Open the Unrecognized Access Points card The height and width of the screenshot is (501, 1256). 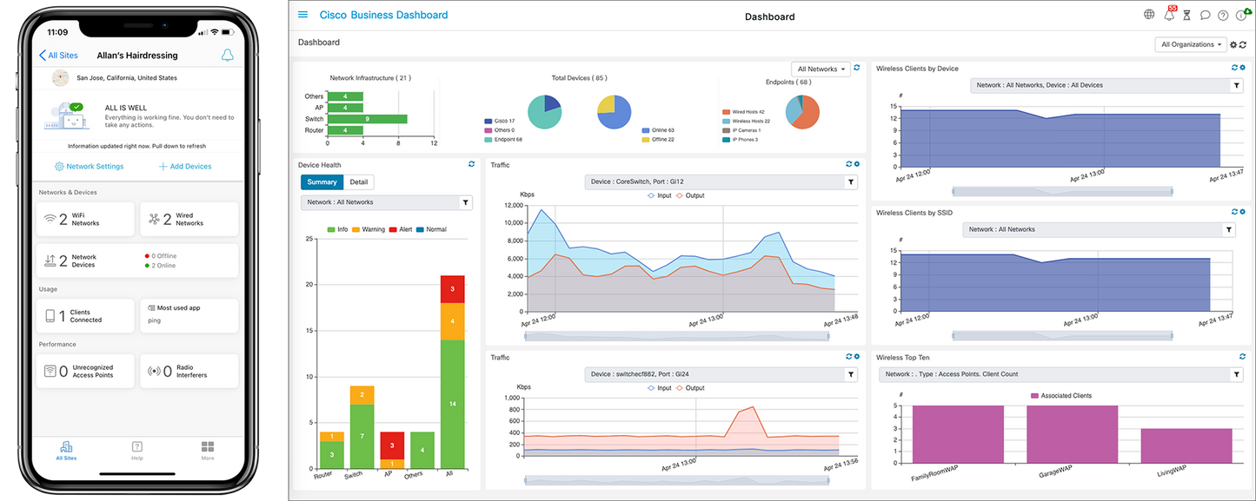[85, 371]
